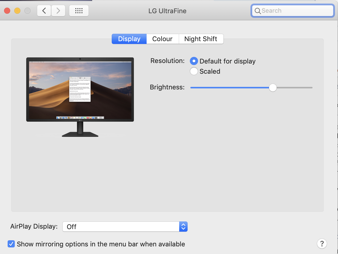Close the LG UltraFine window
The image size is (338, 254).
tap(7, 11)
